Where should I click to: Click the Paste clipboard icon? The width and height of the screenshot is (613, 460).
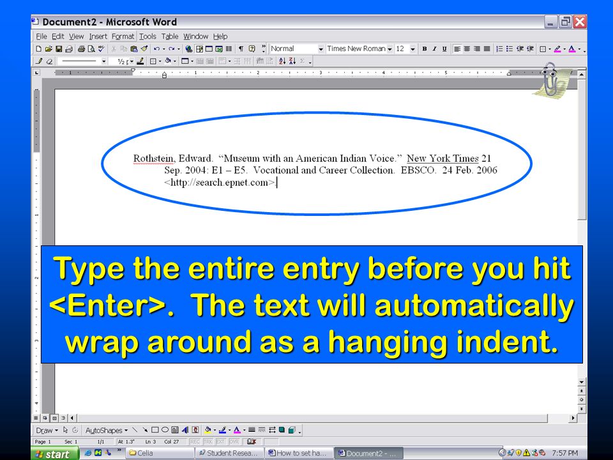(134, 49)
